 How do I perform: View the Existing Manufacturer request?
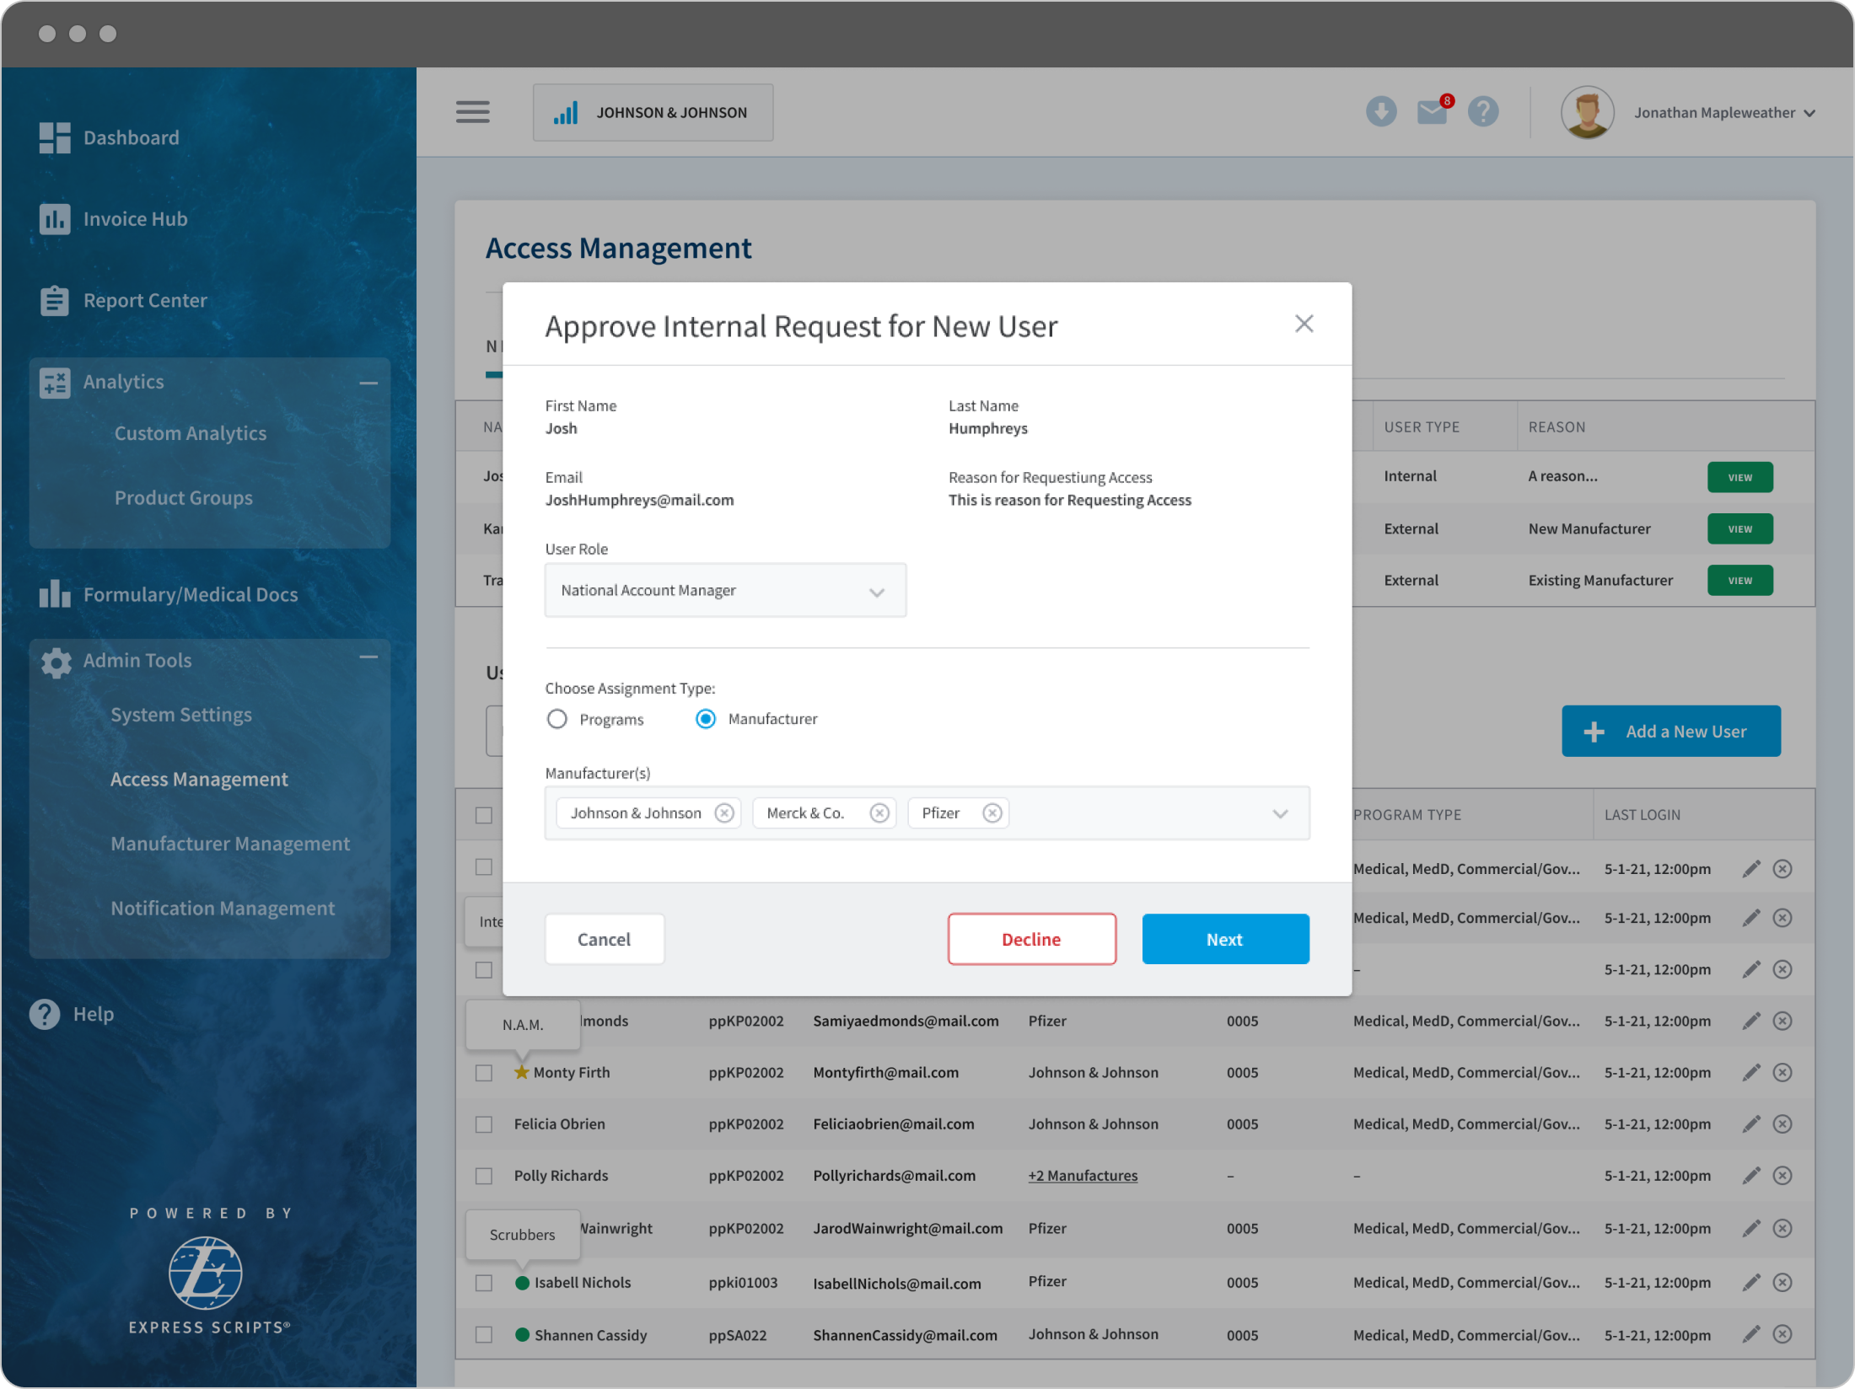pos(1739,581)
